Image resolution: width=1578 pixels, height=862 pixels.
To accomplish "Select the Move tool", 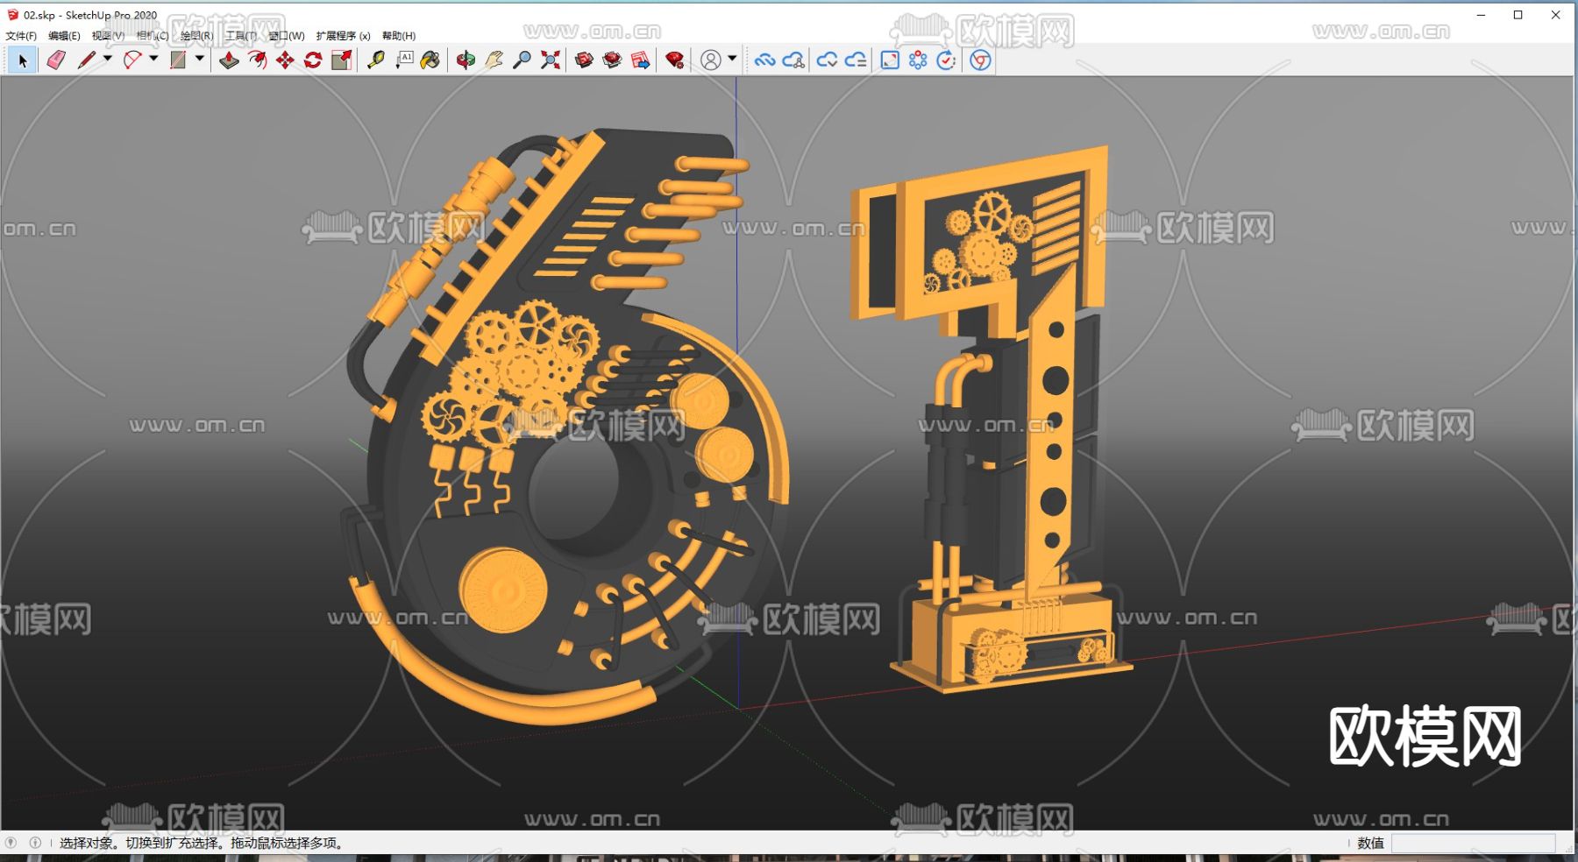I will pyautogui.click(x=285, y=60).
